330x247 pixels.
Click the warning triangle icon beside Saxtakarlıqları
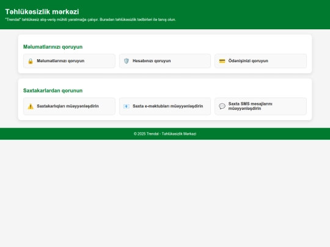tap(31, 106)
